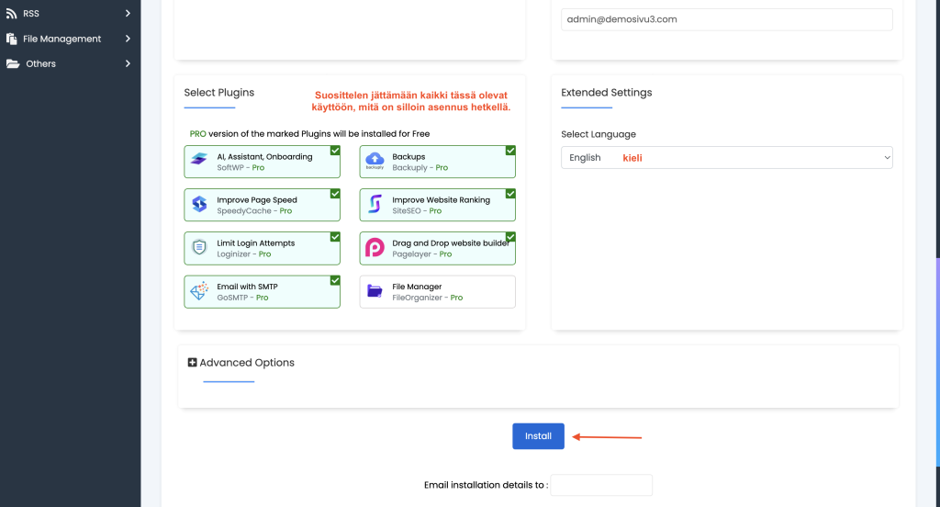940x507 pixels.
Task: Select the File Manager plugin card
Action: [x=437, y=292]
